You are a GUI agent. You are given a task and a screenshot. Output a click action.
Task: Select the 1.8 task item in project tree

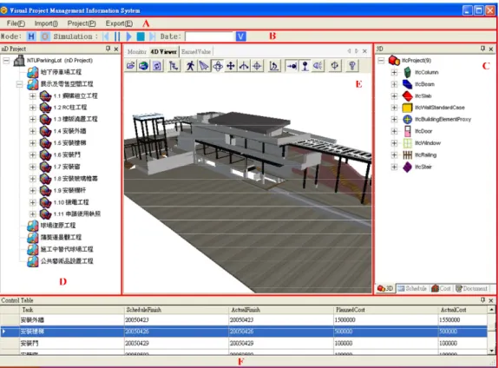[76, 179]
